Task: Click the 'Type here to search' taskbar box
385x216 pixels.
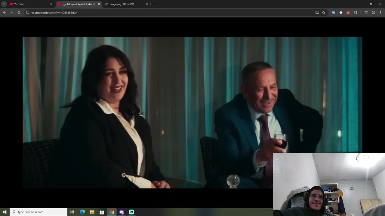Action: point(38,212)
